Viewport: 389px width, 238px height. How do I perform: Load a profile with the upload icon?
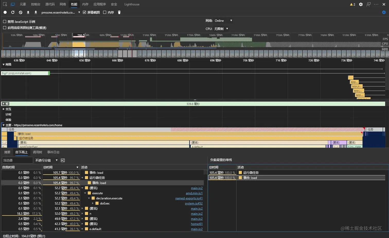coord(28,12)
